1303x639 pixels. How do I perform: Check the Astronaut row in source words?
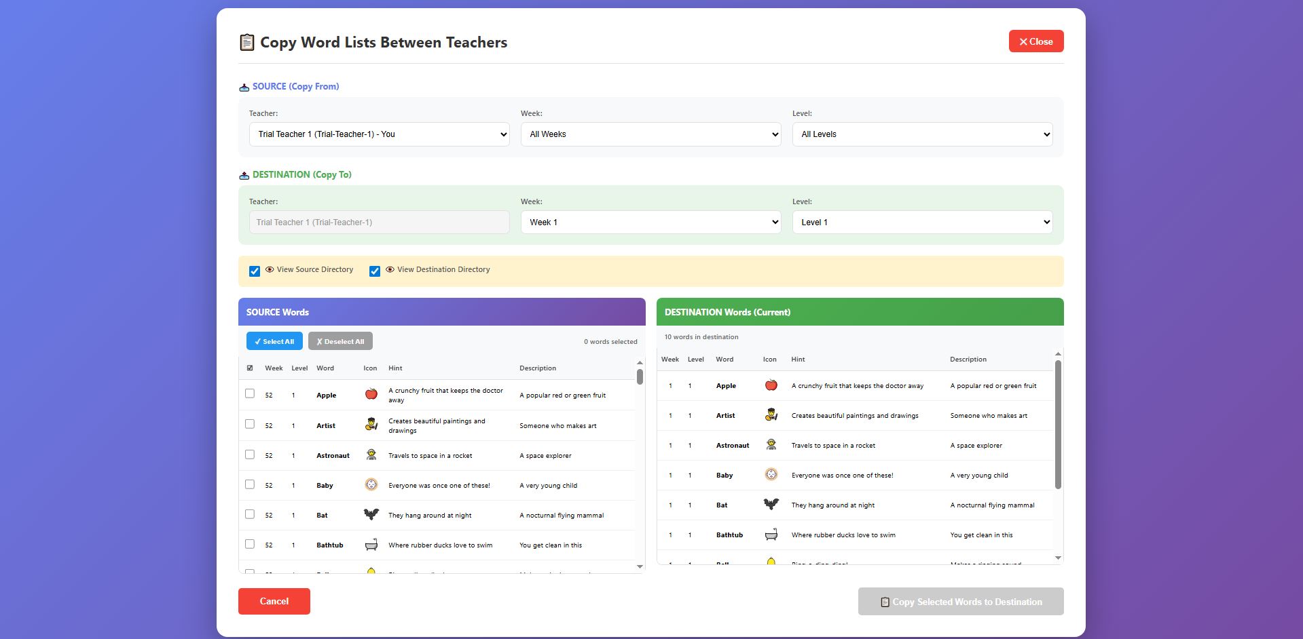pyautogui.click(x=250, y=454)
